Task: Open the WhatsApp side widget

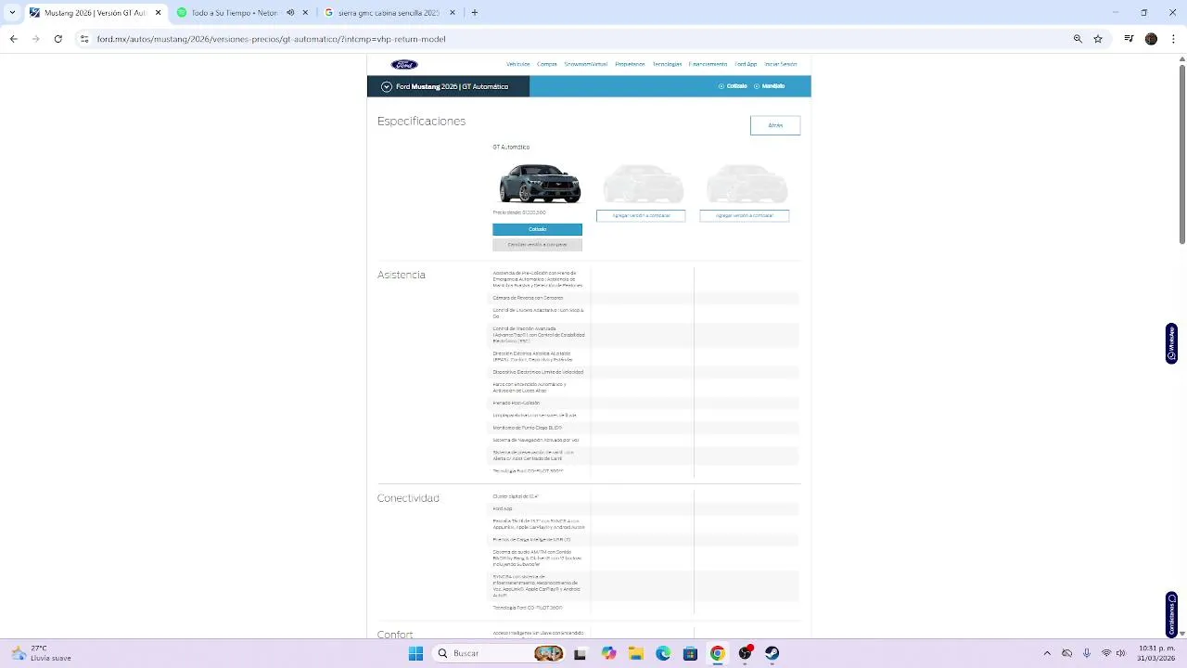Action: (1171, 343)
